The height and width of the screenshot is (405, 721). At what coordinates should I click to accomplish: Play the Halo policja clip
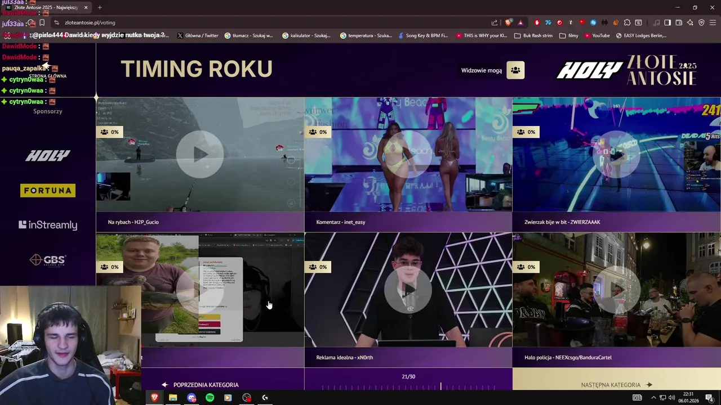click(617, 290)
